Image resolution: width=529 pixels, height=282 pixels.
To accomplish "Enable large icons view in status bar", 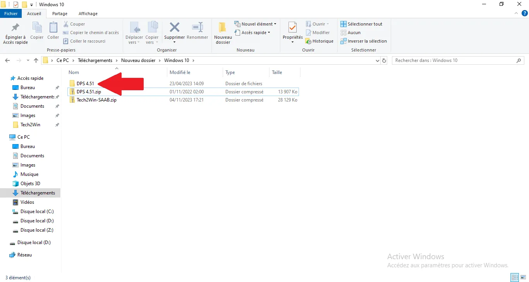I will 522,277.
